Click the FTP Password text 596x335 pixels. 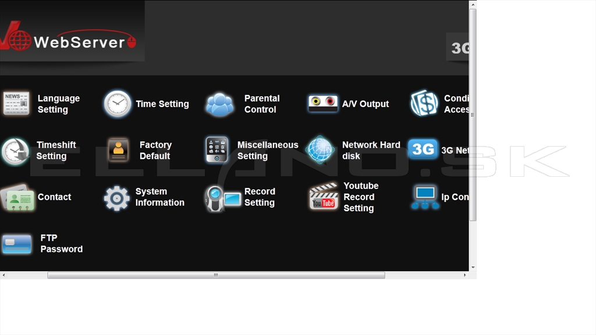pos(61,244)
